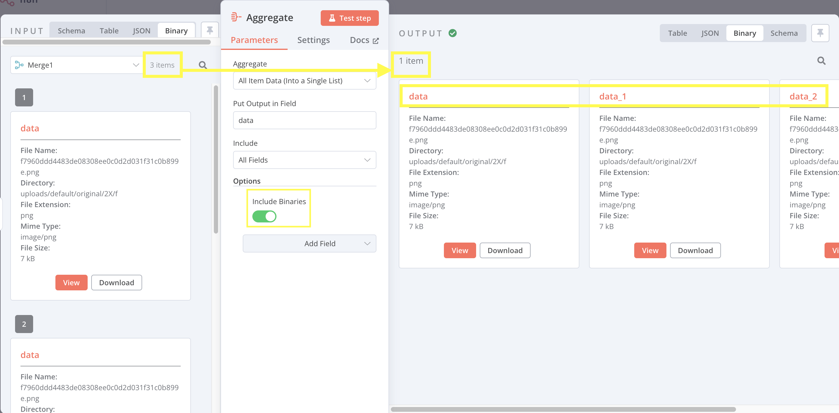Download the output data_1 binary file
The image size is (839, 413).
pyautogui.click(x=695, y=250)
